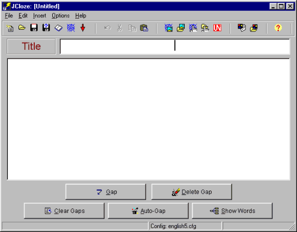The image size is (297, 232).
Task: Click the 'Config: english5.cfg' status bar text
Action: point(173,226)
